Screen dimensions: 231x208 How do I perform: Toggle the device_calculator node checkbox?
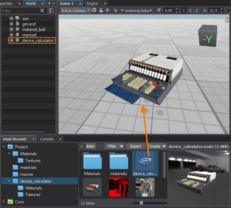pos(11,41)
